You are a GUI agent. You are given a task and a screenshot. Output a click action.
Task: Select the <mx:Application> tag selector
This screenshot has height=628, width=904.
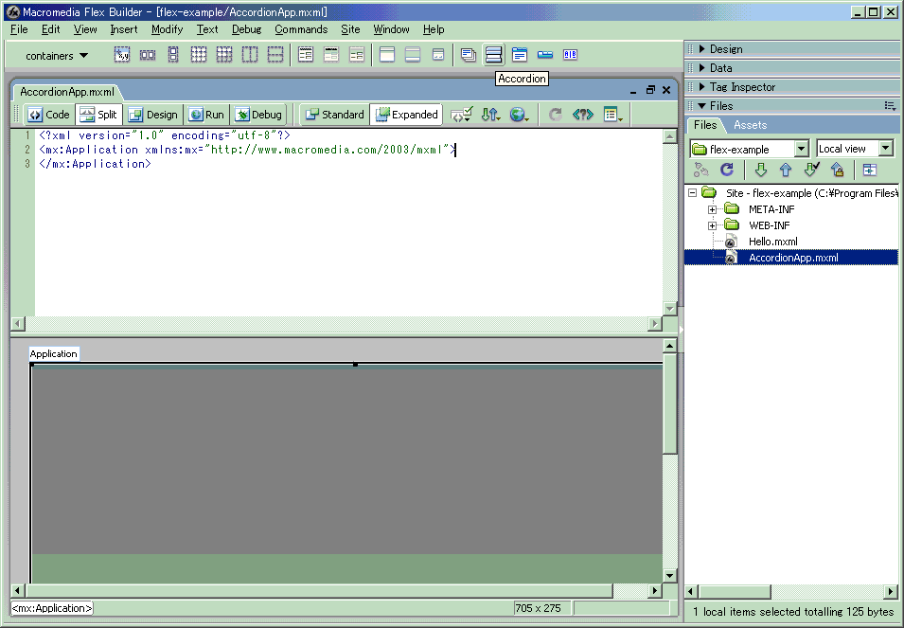[52, 608]
